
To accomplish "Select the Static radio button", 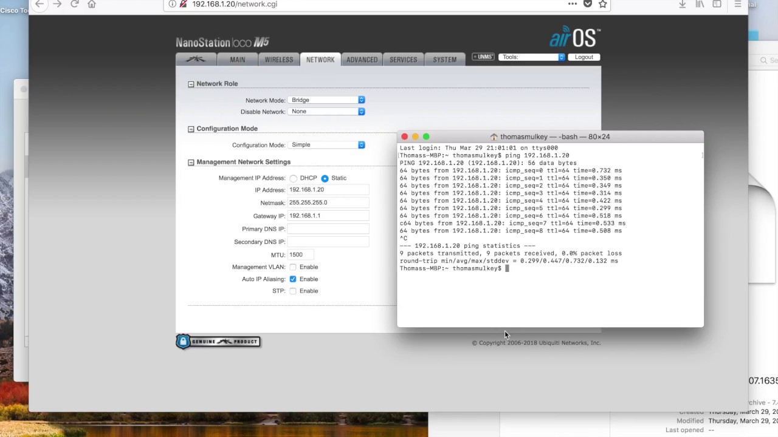I will tap(325, 178).
